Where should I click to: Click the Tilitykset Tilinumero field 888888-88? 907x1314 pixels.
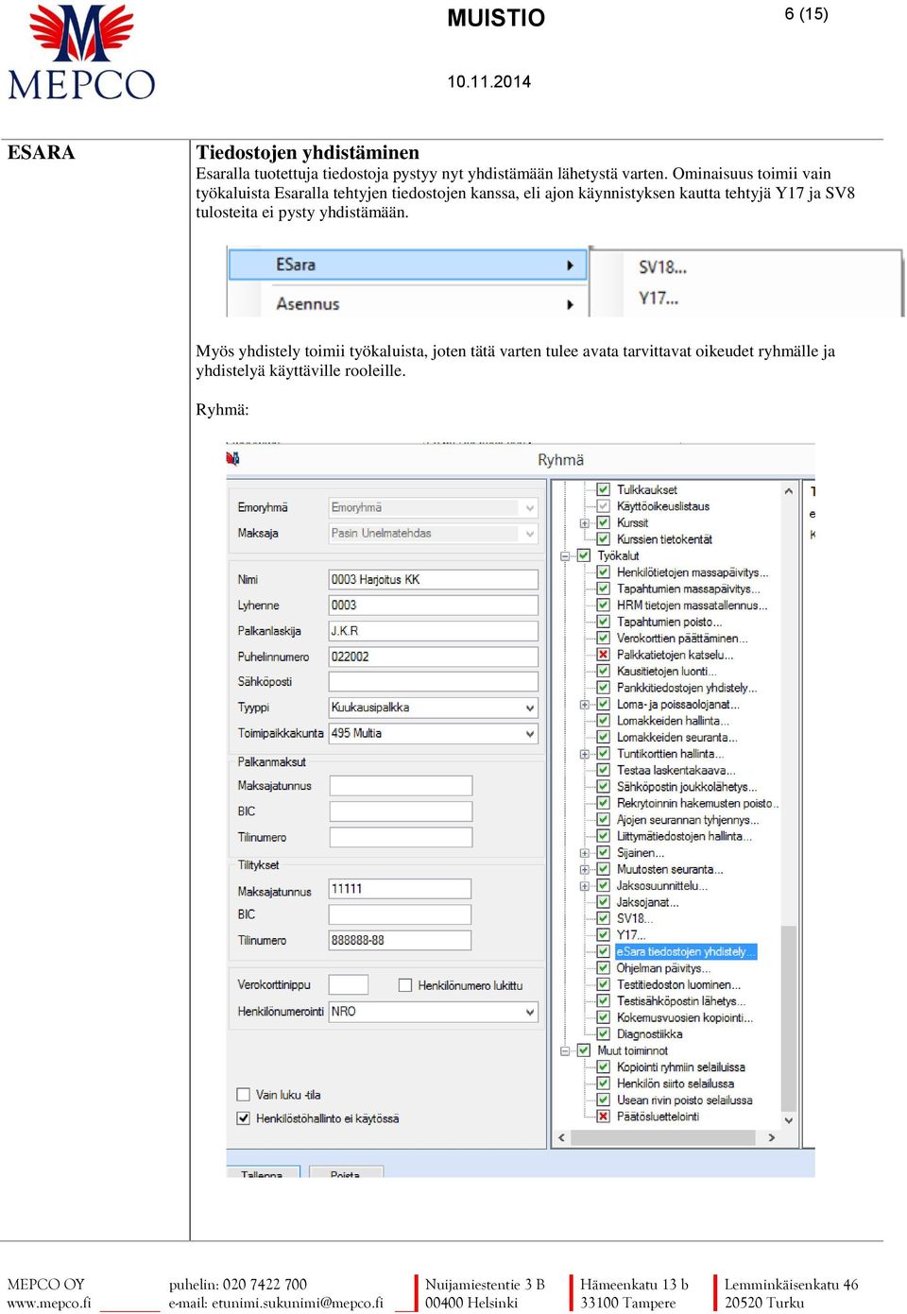tap(400, 940)
